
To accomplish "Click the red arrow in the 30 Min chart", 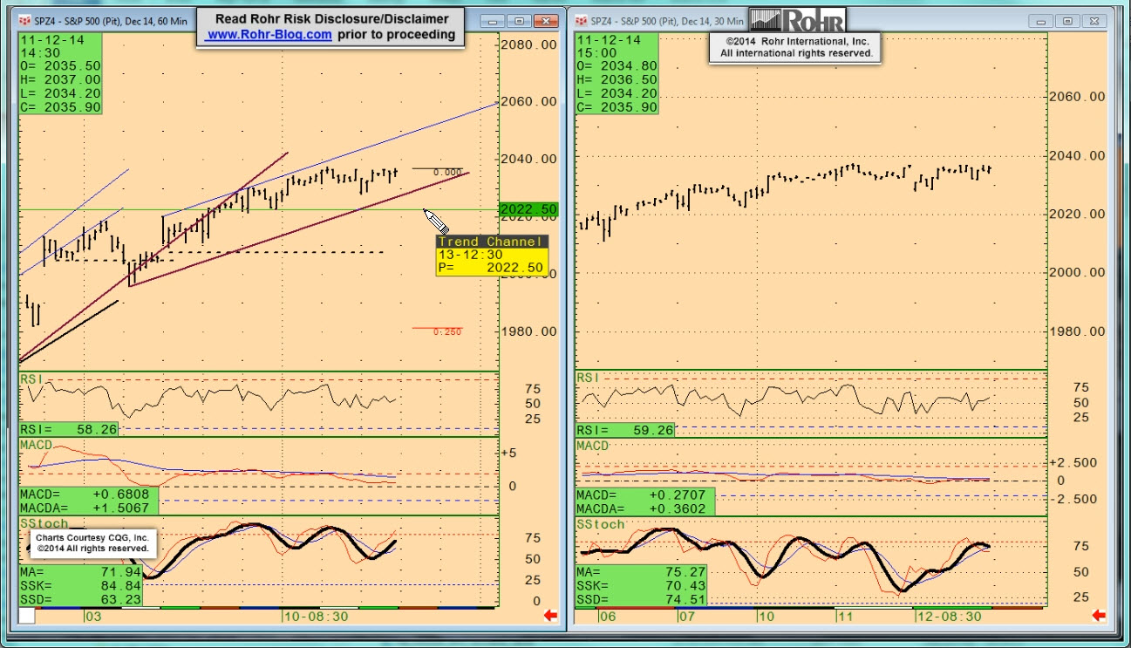I will click(1099, 616).
